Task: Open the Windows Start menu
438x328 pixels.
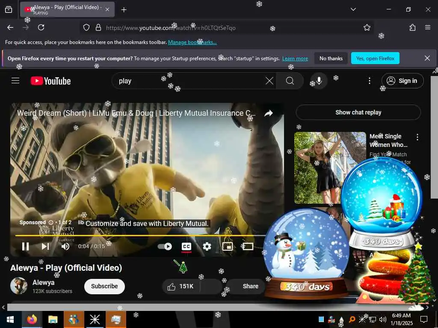Action: (10, 319)
